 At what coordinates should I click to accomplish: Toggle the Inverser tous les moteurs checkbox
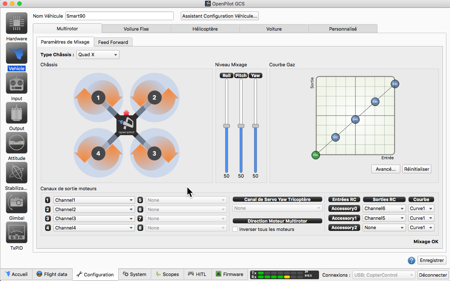point(235,229)
